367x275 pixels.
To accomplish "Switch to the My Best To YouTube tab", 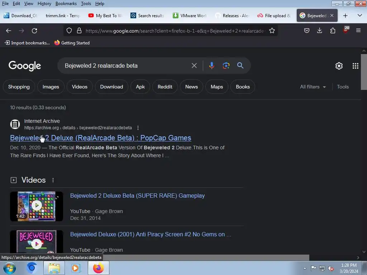I will [105, 16].
